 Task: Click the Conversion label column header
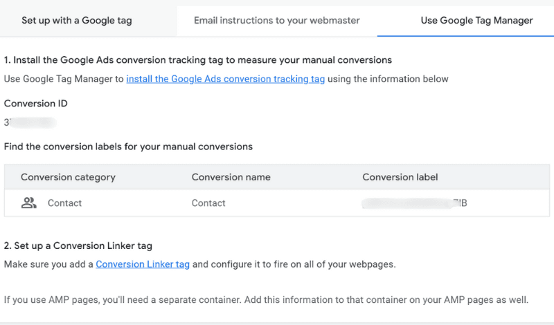coord(400,177)
